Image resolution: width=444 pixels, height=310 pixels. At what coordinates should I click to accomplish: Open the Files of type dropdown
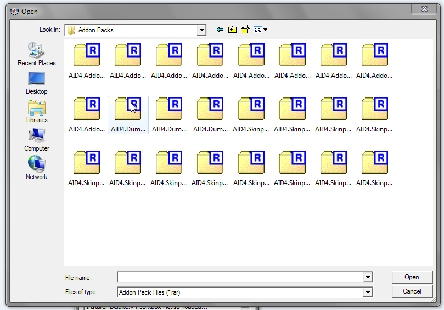pos(368,292)
